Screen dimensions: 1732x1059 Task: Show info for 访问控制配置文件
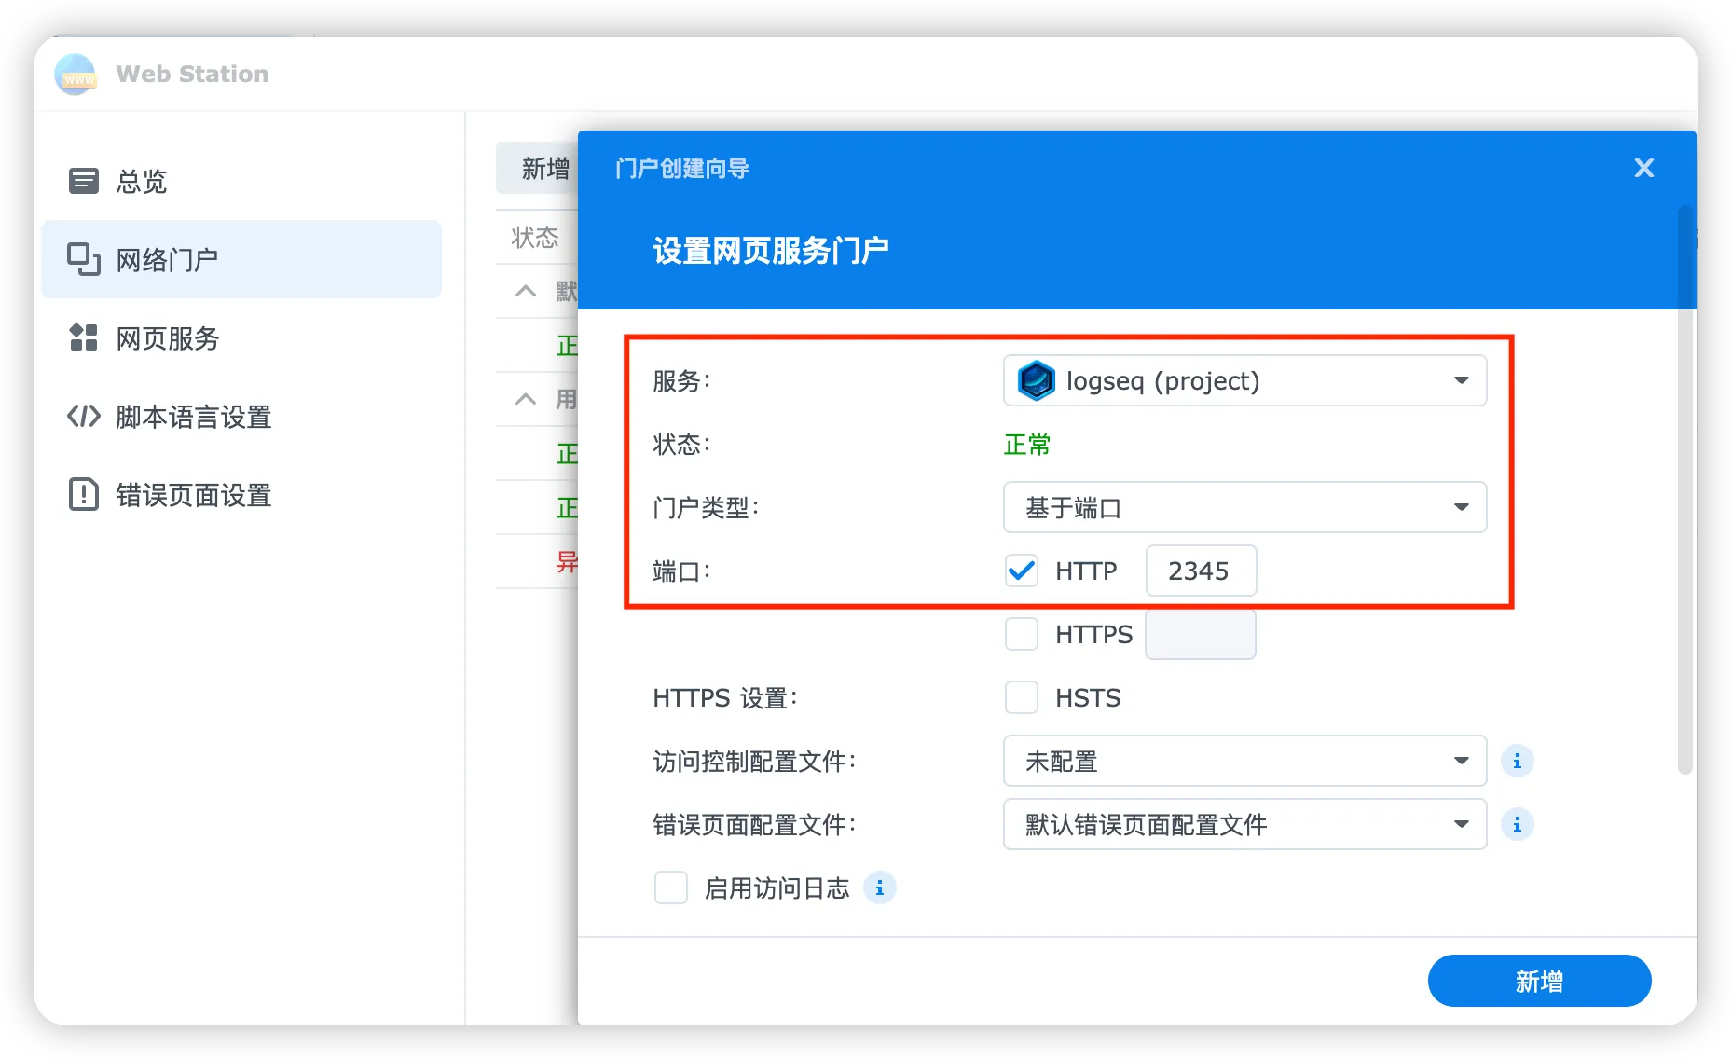pos(1517,761)
